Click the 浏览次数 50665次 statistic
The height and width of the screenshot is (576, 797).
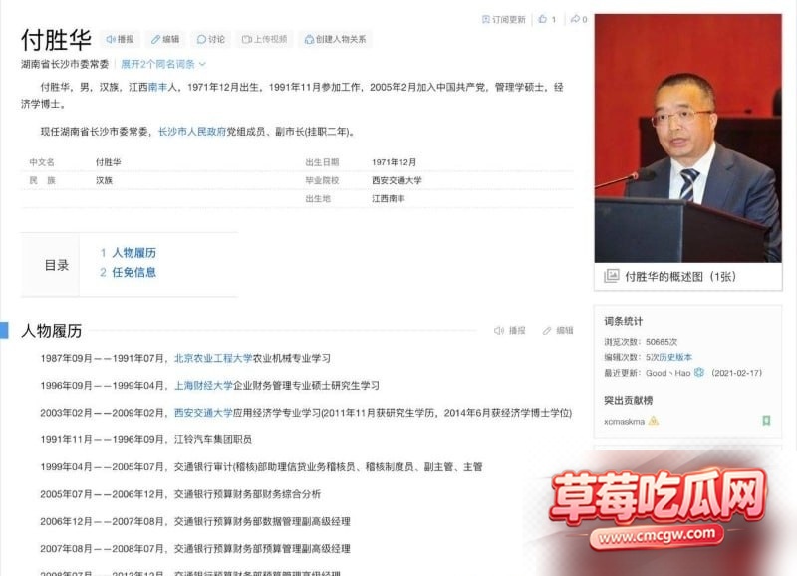coord(641,342)
